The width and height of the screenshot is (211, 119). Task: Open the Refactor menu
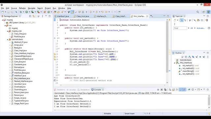pos(22,8)
